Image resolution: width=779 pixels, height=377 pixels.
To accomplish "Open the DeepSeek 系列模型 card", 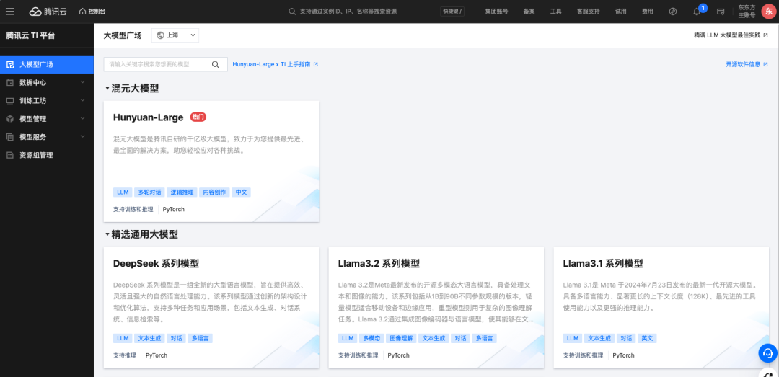I will click(211, 307).
